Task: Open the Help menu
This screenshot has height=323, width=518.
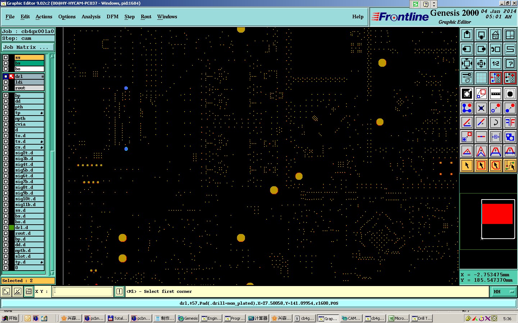Action: coord(358,17)
